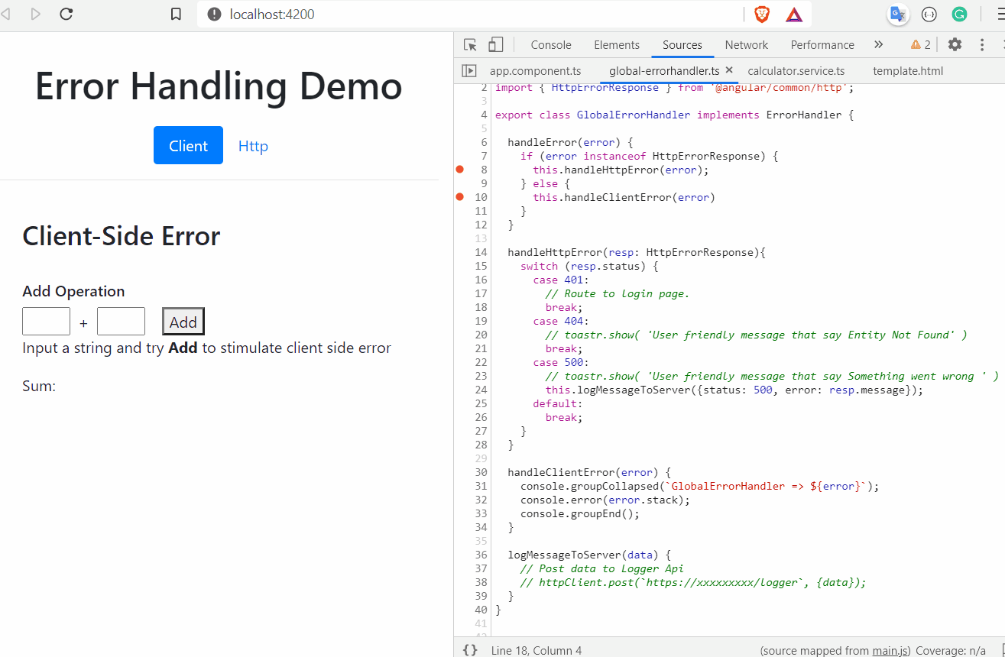Click the inspect element picker icon
Screen dimensions: 1005x657
470,45
